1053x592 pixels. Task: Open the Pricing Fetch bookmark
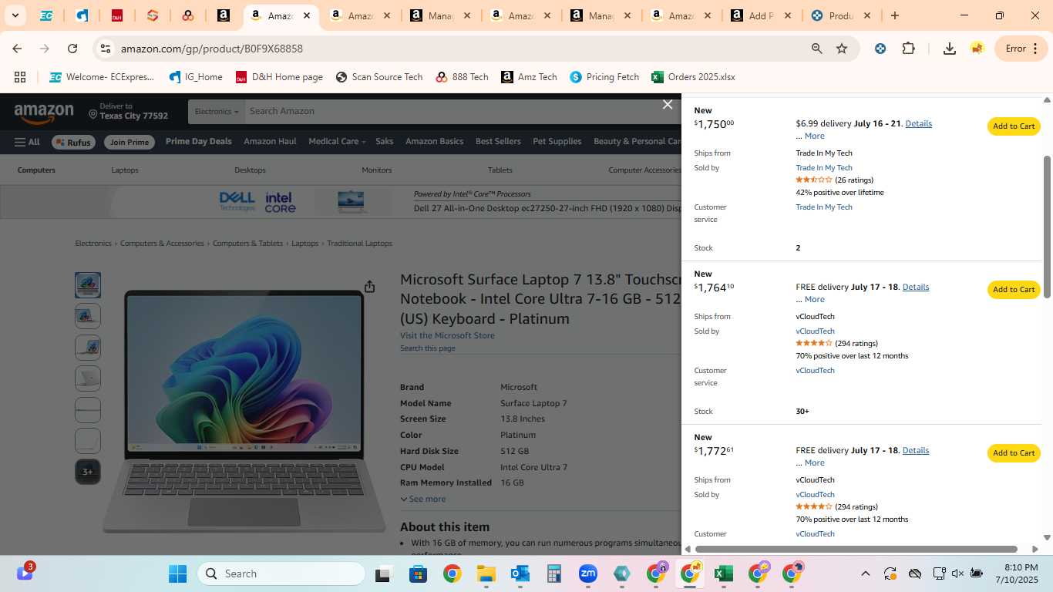[604, 77]
